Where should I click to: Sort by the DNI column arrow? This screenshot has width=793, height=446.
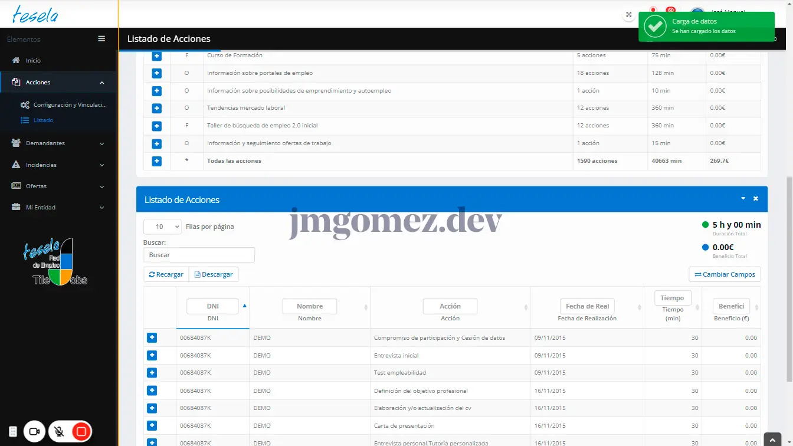click(x=245, y=306)
